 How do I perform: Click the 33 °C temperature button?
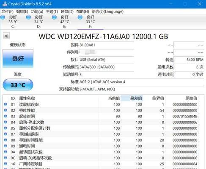coord(18,85)
